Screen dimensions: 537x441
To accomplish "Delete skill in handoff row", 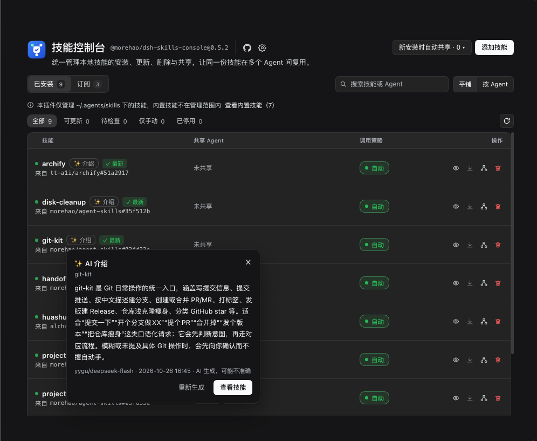I will click(498, 283).
